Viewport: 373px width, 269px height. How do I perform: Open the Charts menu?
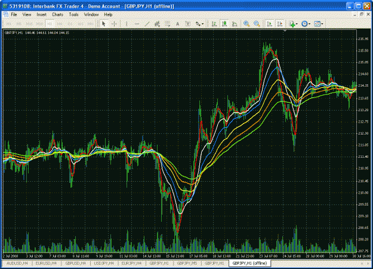pos(57,14)
